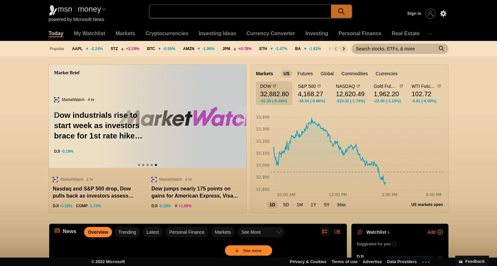Show Suggested for you info icon
The height and width of the screenshot is (266, 497).
point(394,244)
